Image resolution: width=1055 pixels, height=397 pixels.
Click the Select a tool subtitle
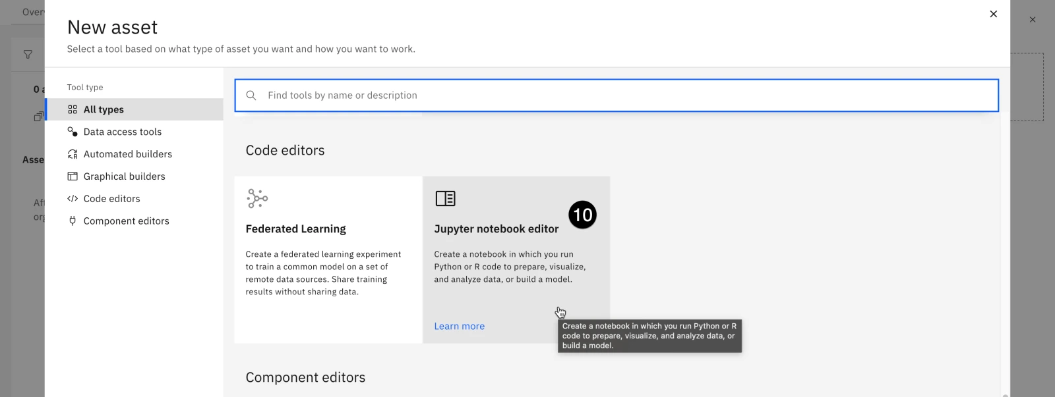[241, 49]
